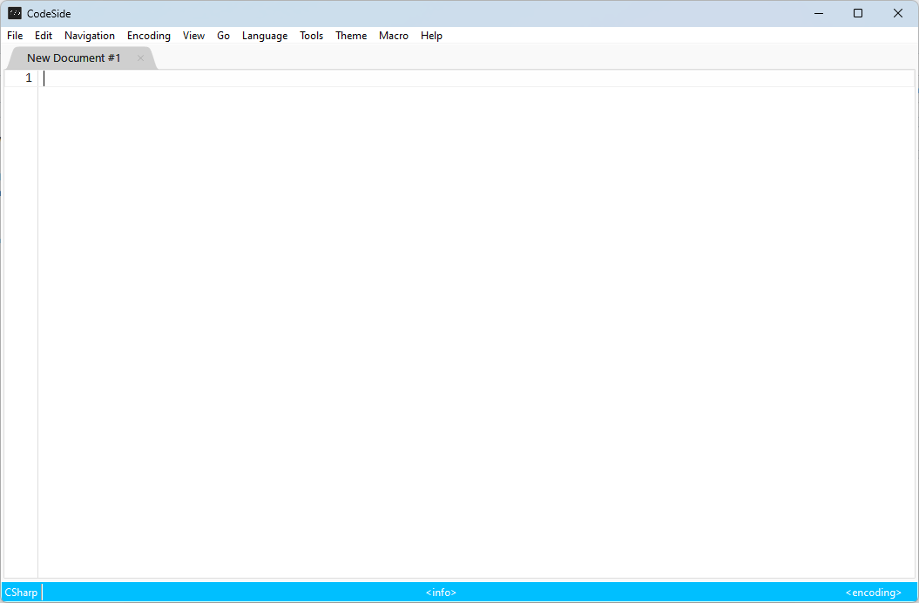
Task: Open the Navigation menu
Action: click(89, 36)
